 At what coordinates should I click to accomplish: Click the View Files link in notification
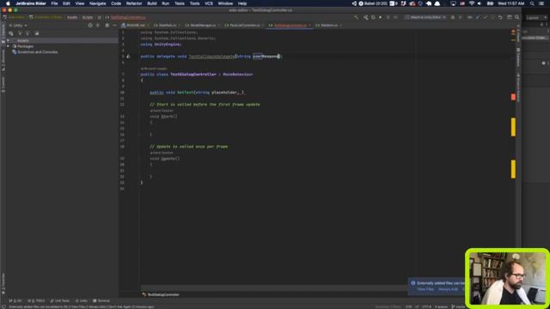425,289
